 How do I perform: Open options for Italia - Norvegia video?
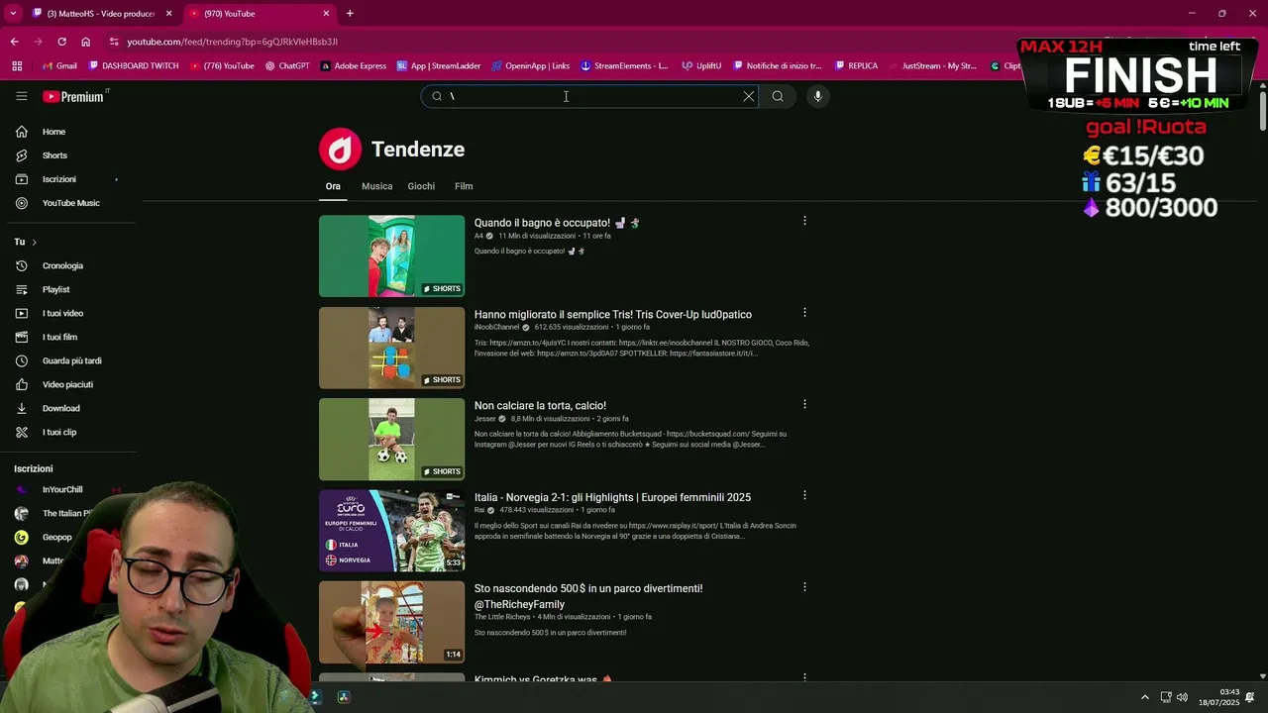tap(804, 495)
